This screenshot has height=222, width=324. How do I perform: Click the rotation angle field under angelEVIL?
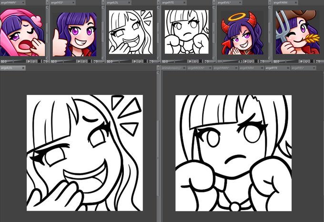263,61
